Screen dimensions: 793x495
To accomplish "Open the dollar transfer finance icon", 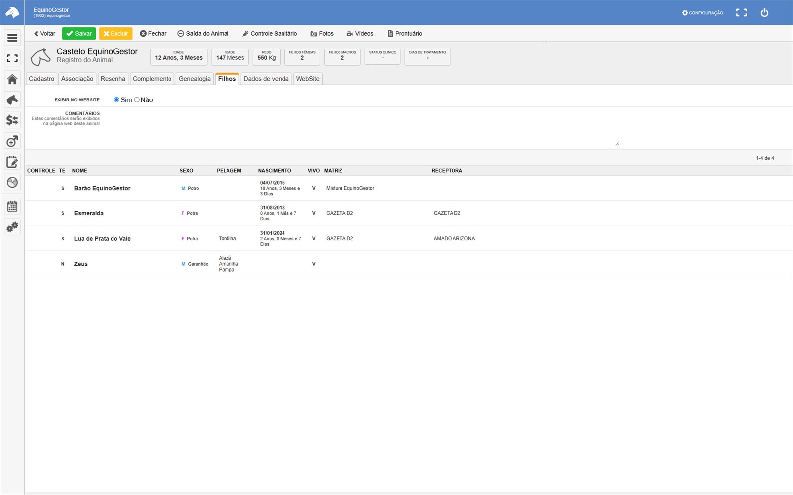I will click(12, 120).
